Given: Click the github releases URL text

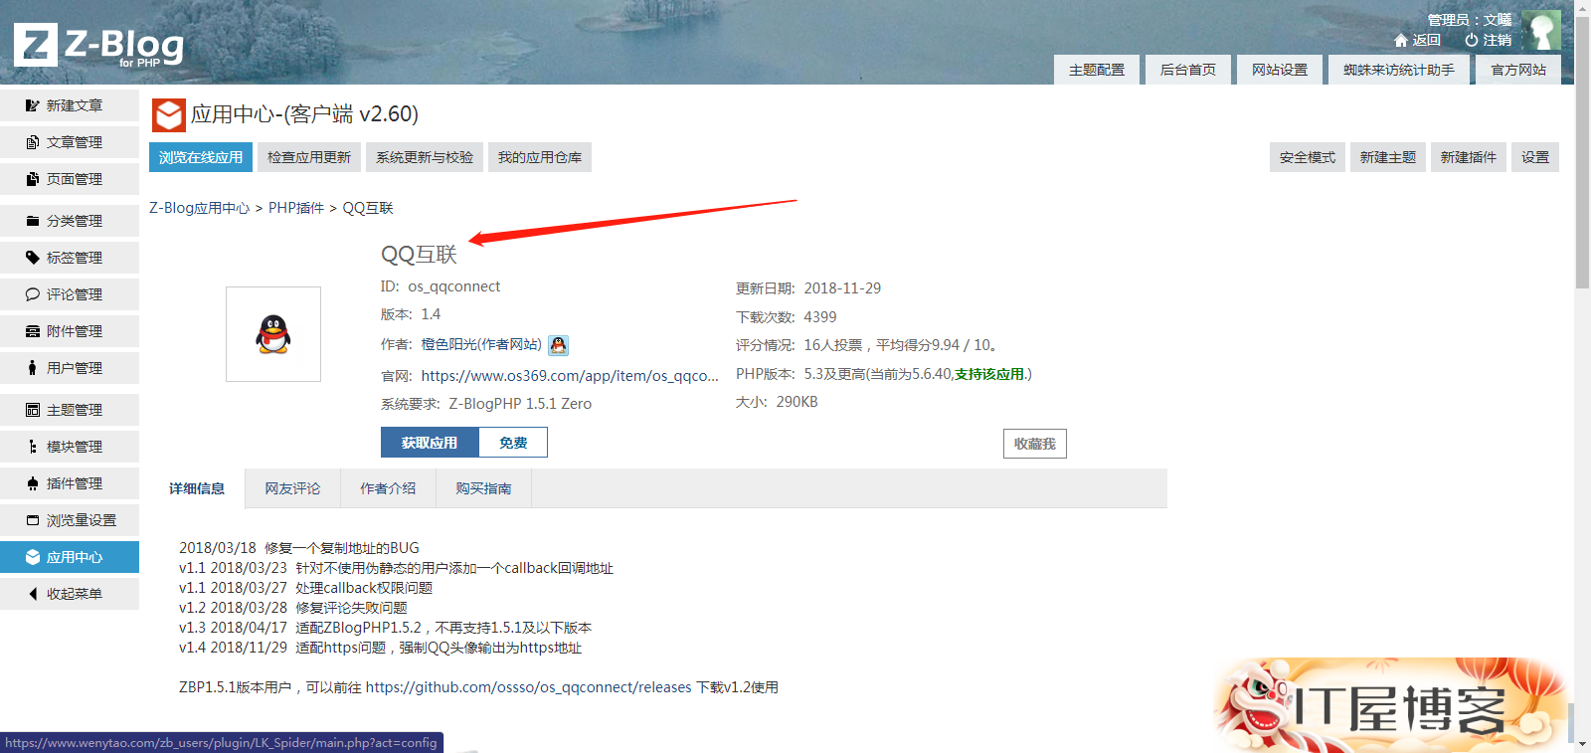Looking at the screenshot, I should pos(528,687).
